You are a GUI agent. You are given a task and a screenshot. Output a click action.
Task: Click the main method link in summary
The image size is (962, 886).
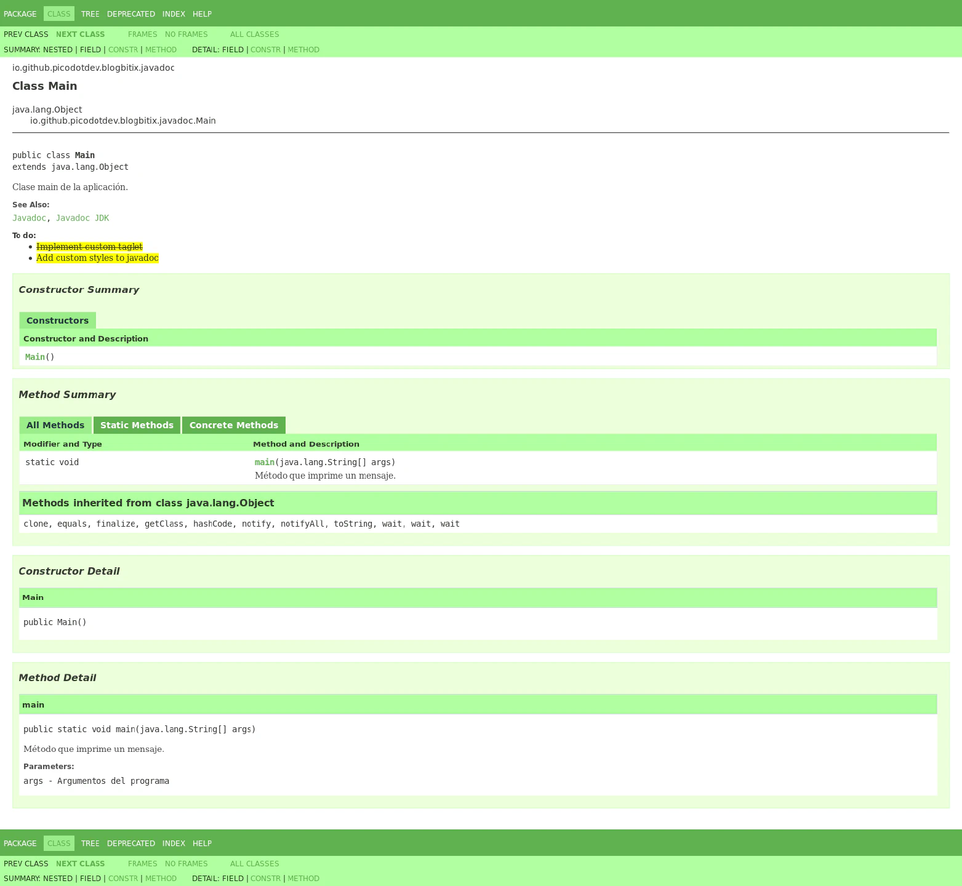[264, 462]
